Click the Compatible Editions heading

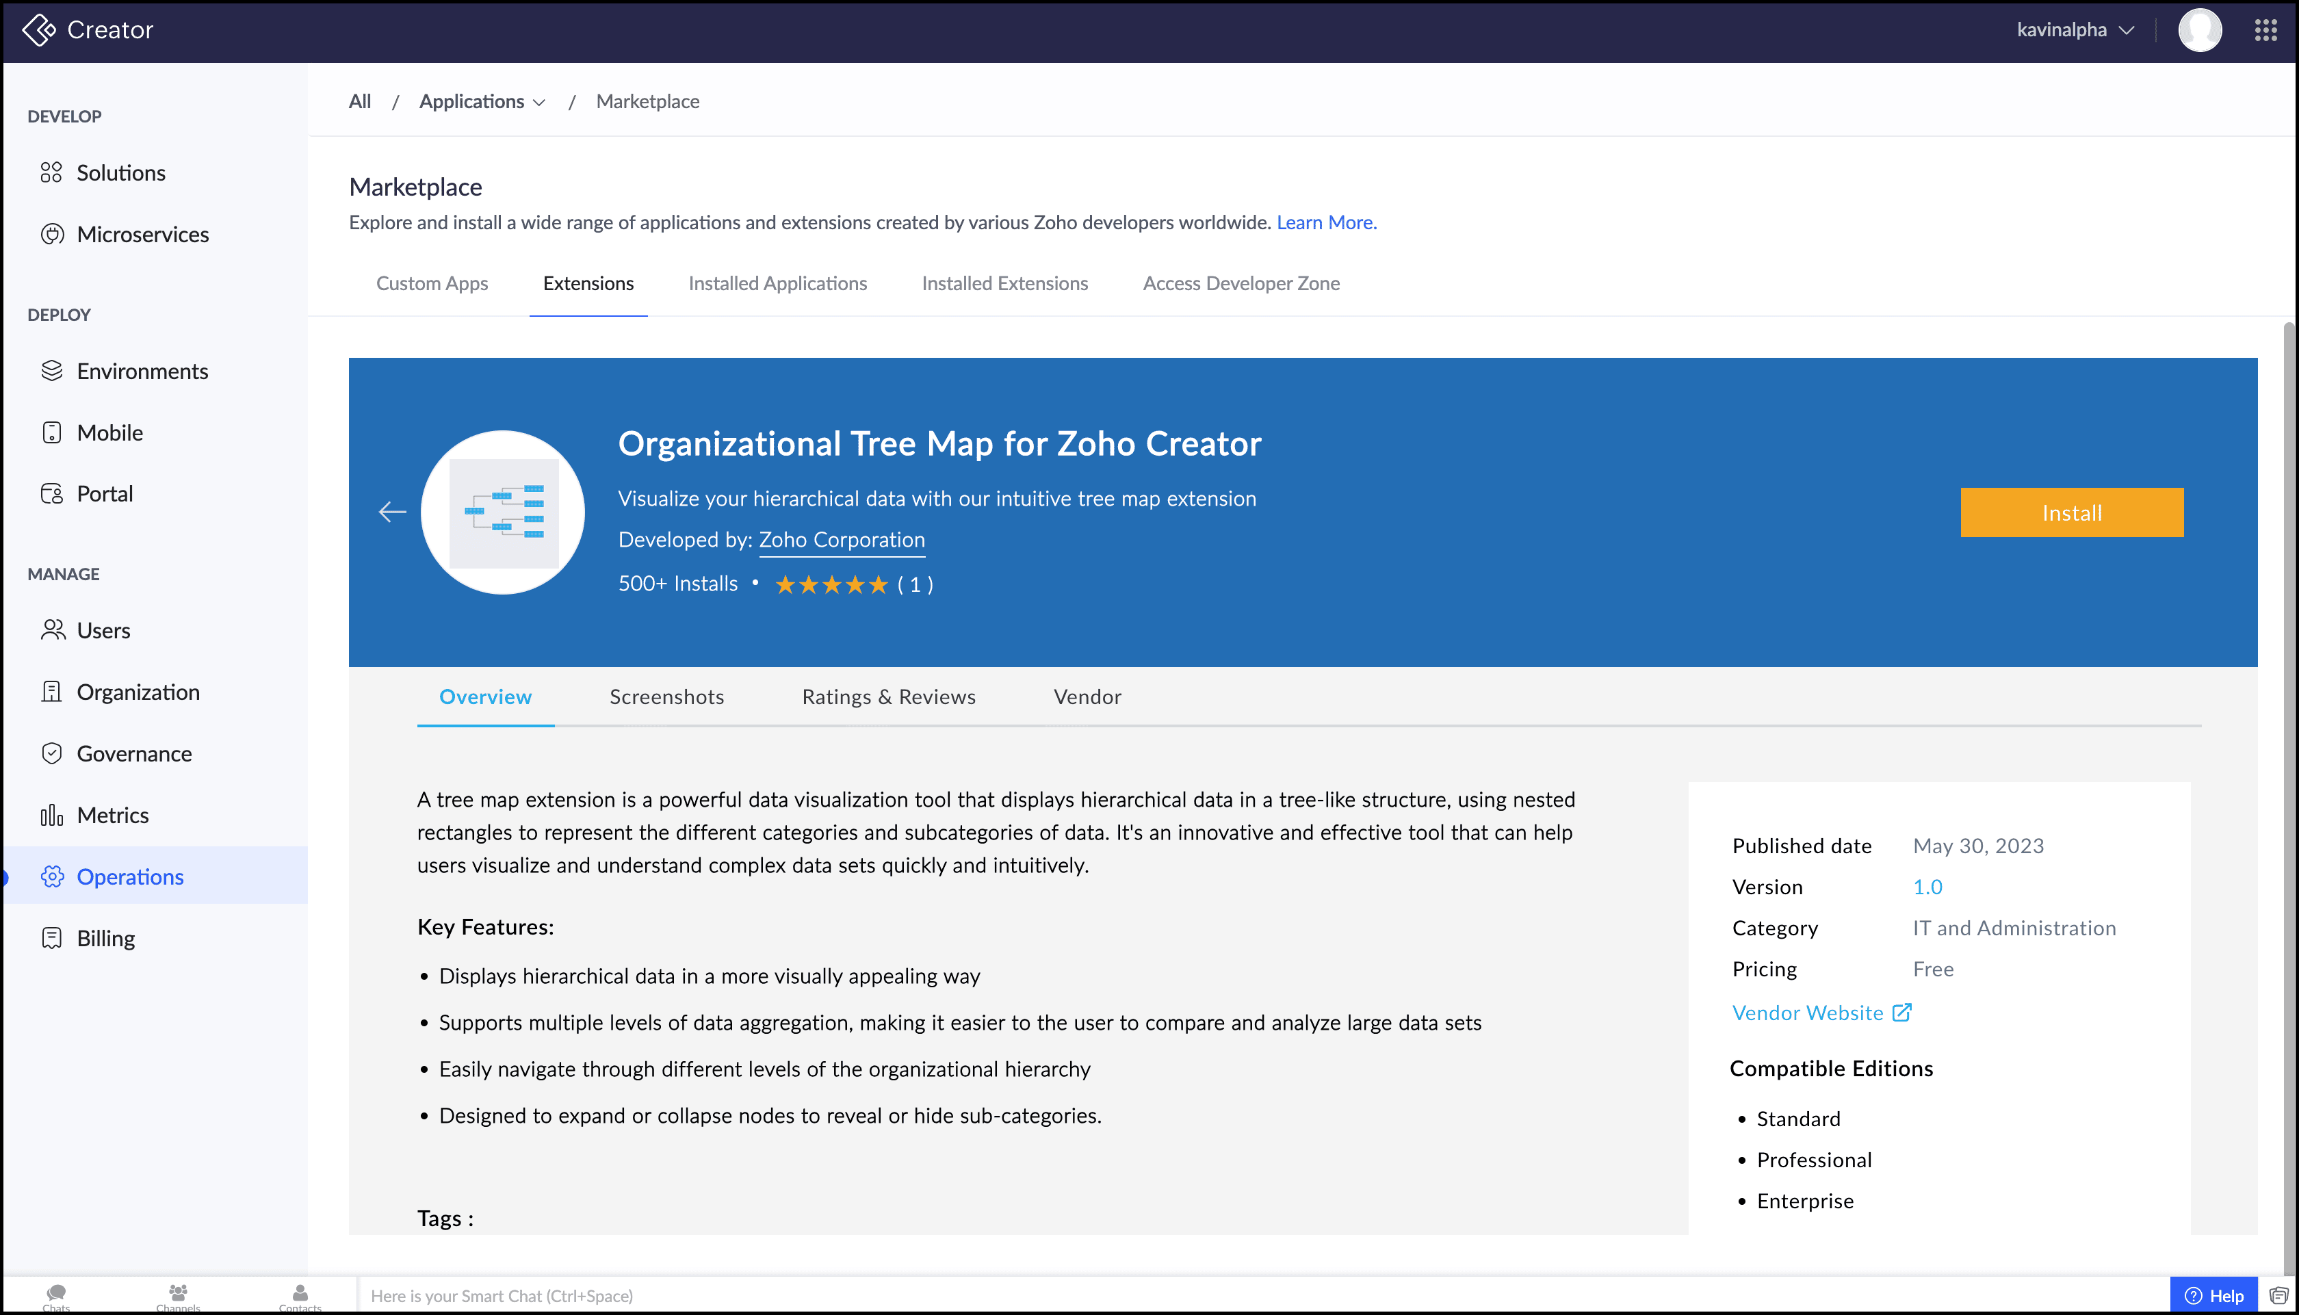click(x=1831, y=1069)
